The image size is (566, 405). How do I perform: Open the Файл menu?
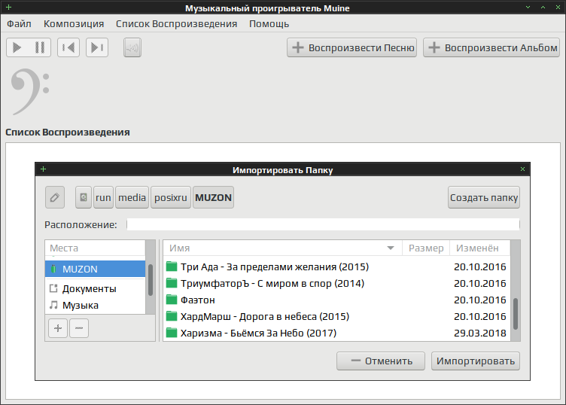(19, 24)
